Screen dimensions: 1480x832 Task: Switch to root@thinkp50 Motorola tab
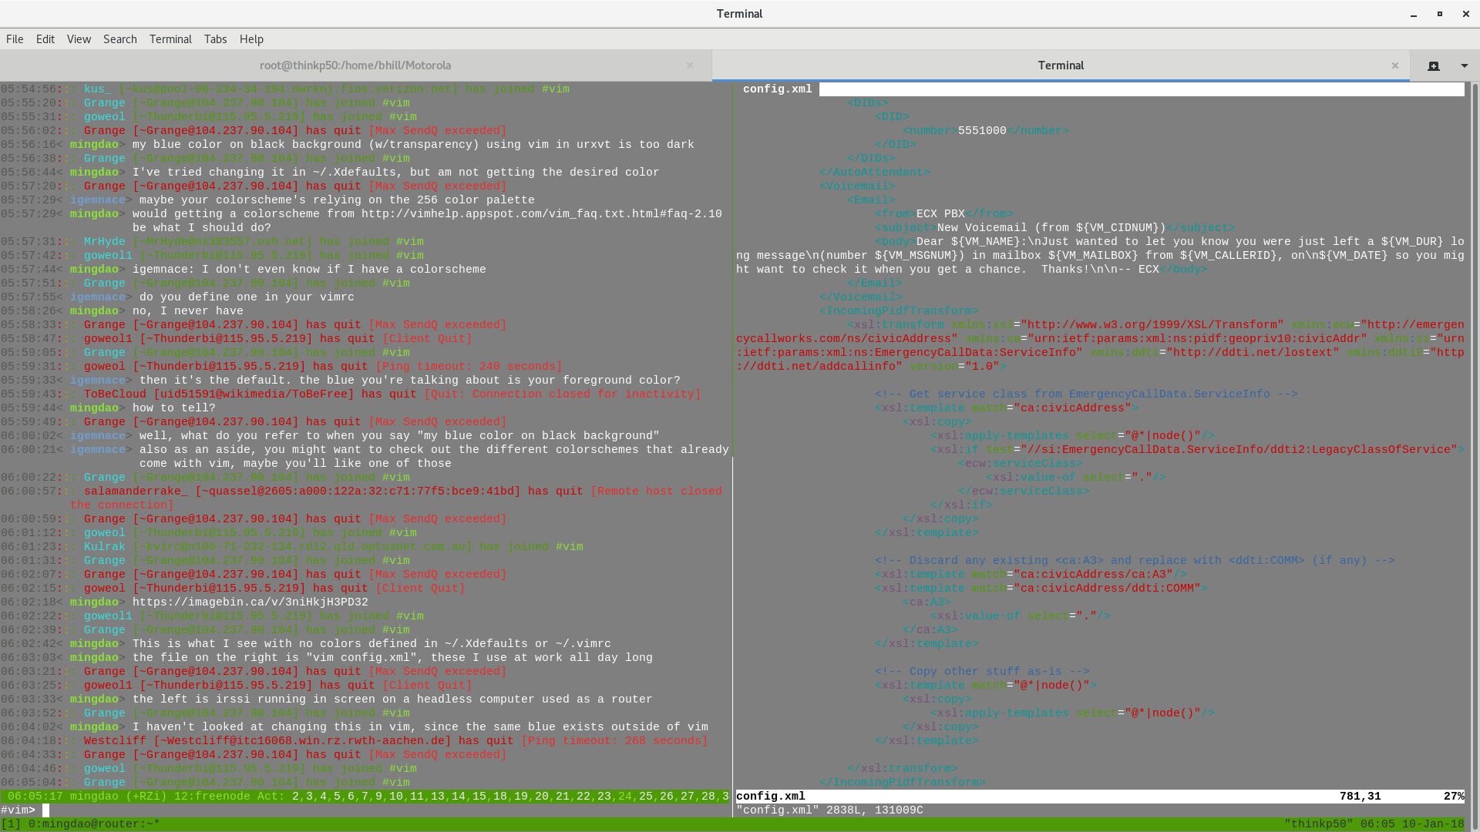click(355, 65)
